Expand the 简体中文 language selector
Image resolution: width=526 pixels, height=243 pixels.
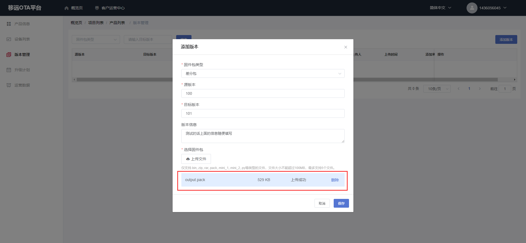tap(440, 8)
